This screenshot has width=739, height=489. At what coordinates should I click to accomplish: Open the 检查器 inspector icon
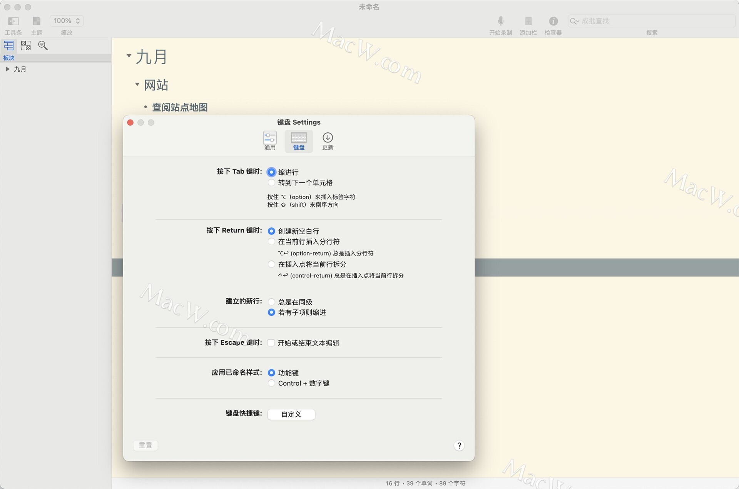553,21
